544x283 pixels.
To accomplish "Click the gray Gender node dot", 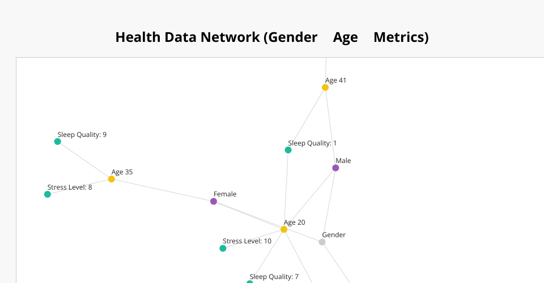I will [322, 242].
